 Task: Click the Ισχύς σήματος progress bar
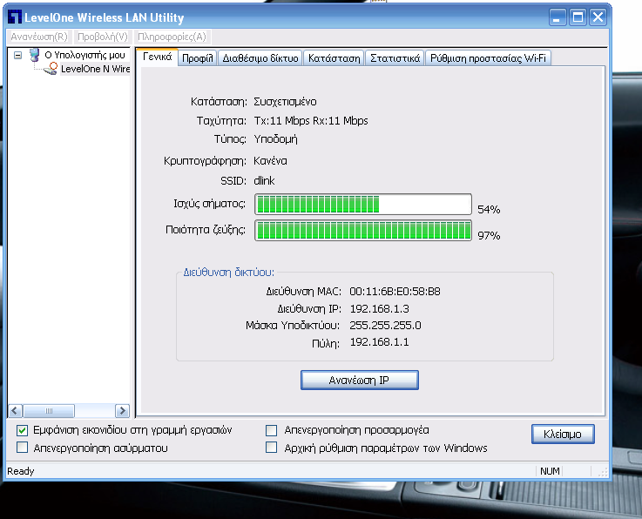[363, 205]
